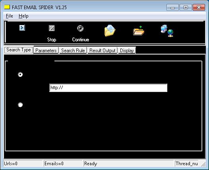
Task: Click the open folder with green arrow icon
Action: pyautogui.click(x=139, y=31)
